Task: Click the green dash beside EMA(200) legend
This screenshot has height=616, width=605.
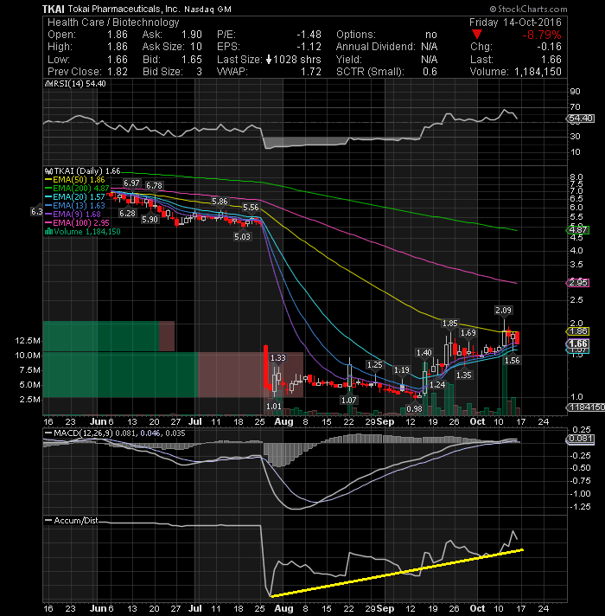Action: pyautogui.click(x=48, y=189)
